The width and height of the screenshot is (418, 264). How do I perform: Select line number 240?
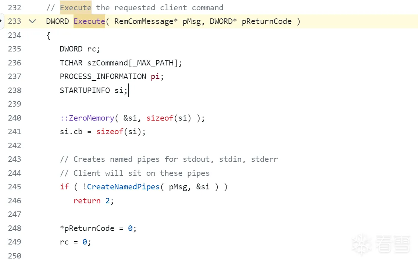(x=14, y=118)
